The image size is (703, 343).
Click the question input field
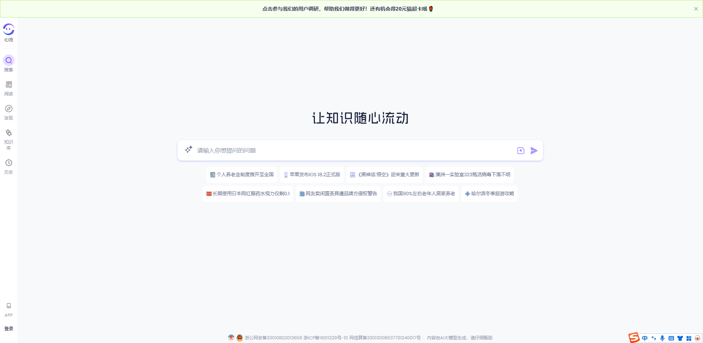(348, 150)
